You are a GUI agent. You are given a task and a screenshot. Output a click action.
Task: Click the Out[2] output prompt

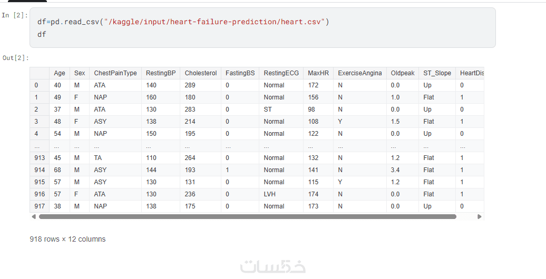(16, 58)
